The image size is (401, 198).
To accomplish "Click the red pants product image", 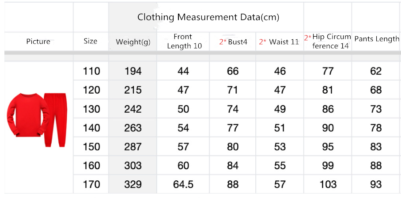I will click(55, 119).
